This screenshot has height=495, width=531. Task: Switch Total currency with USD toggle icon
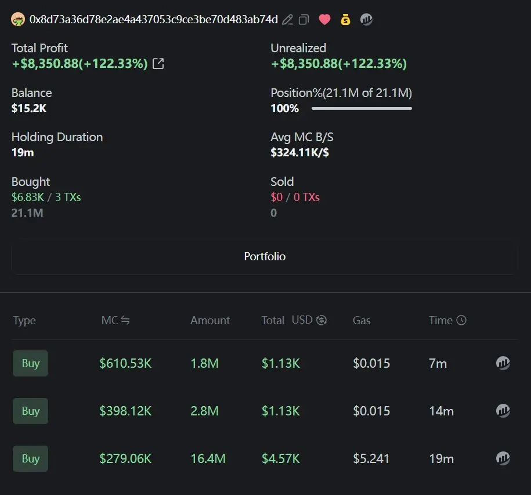[x=322, y=320]
